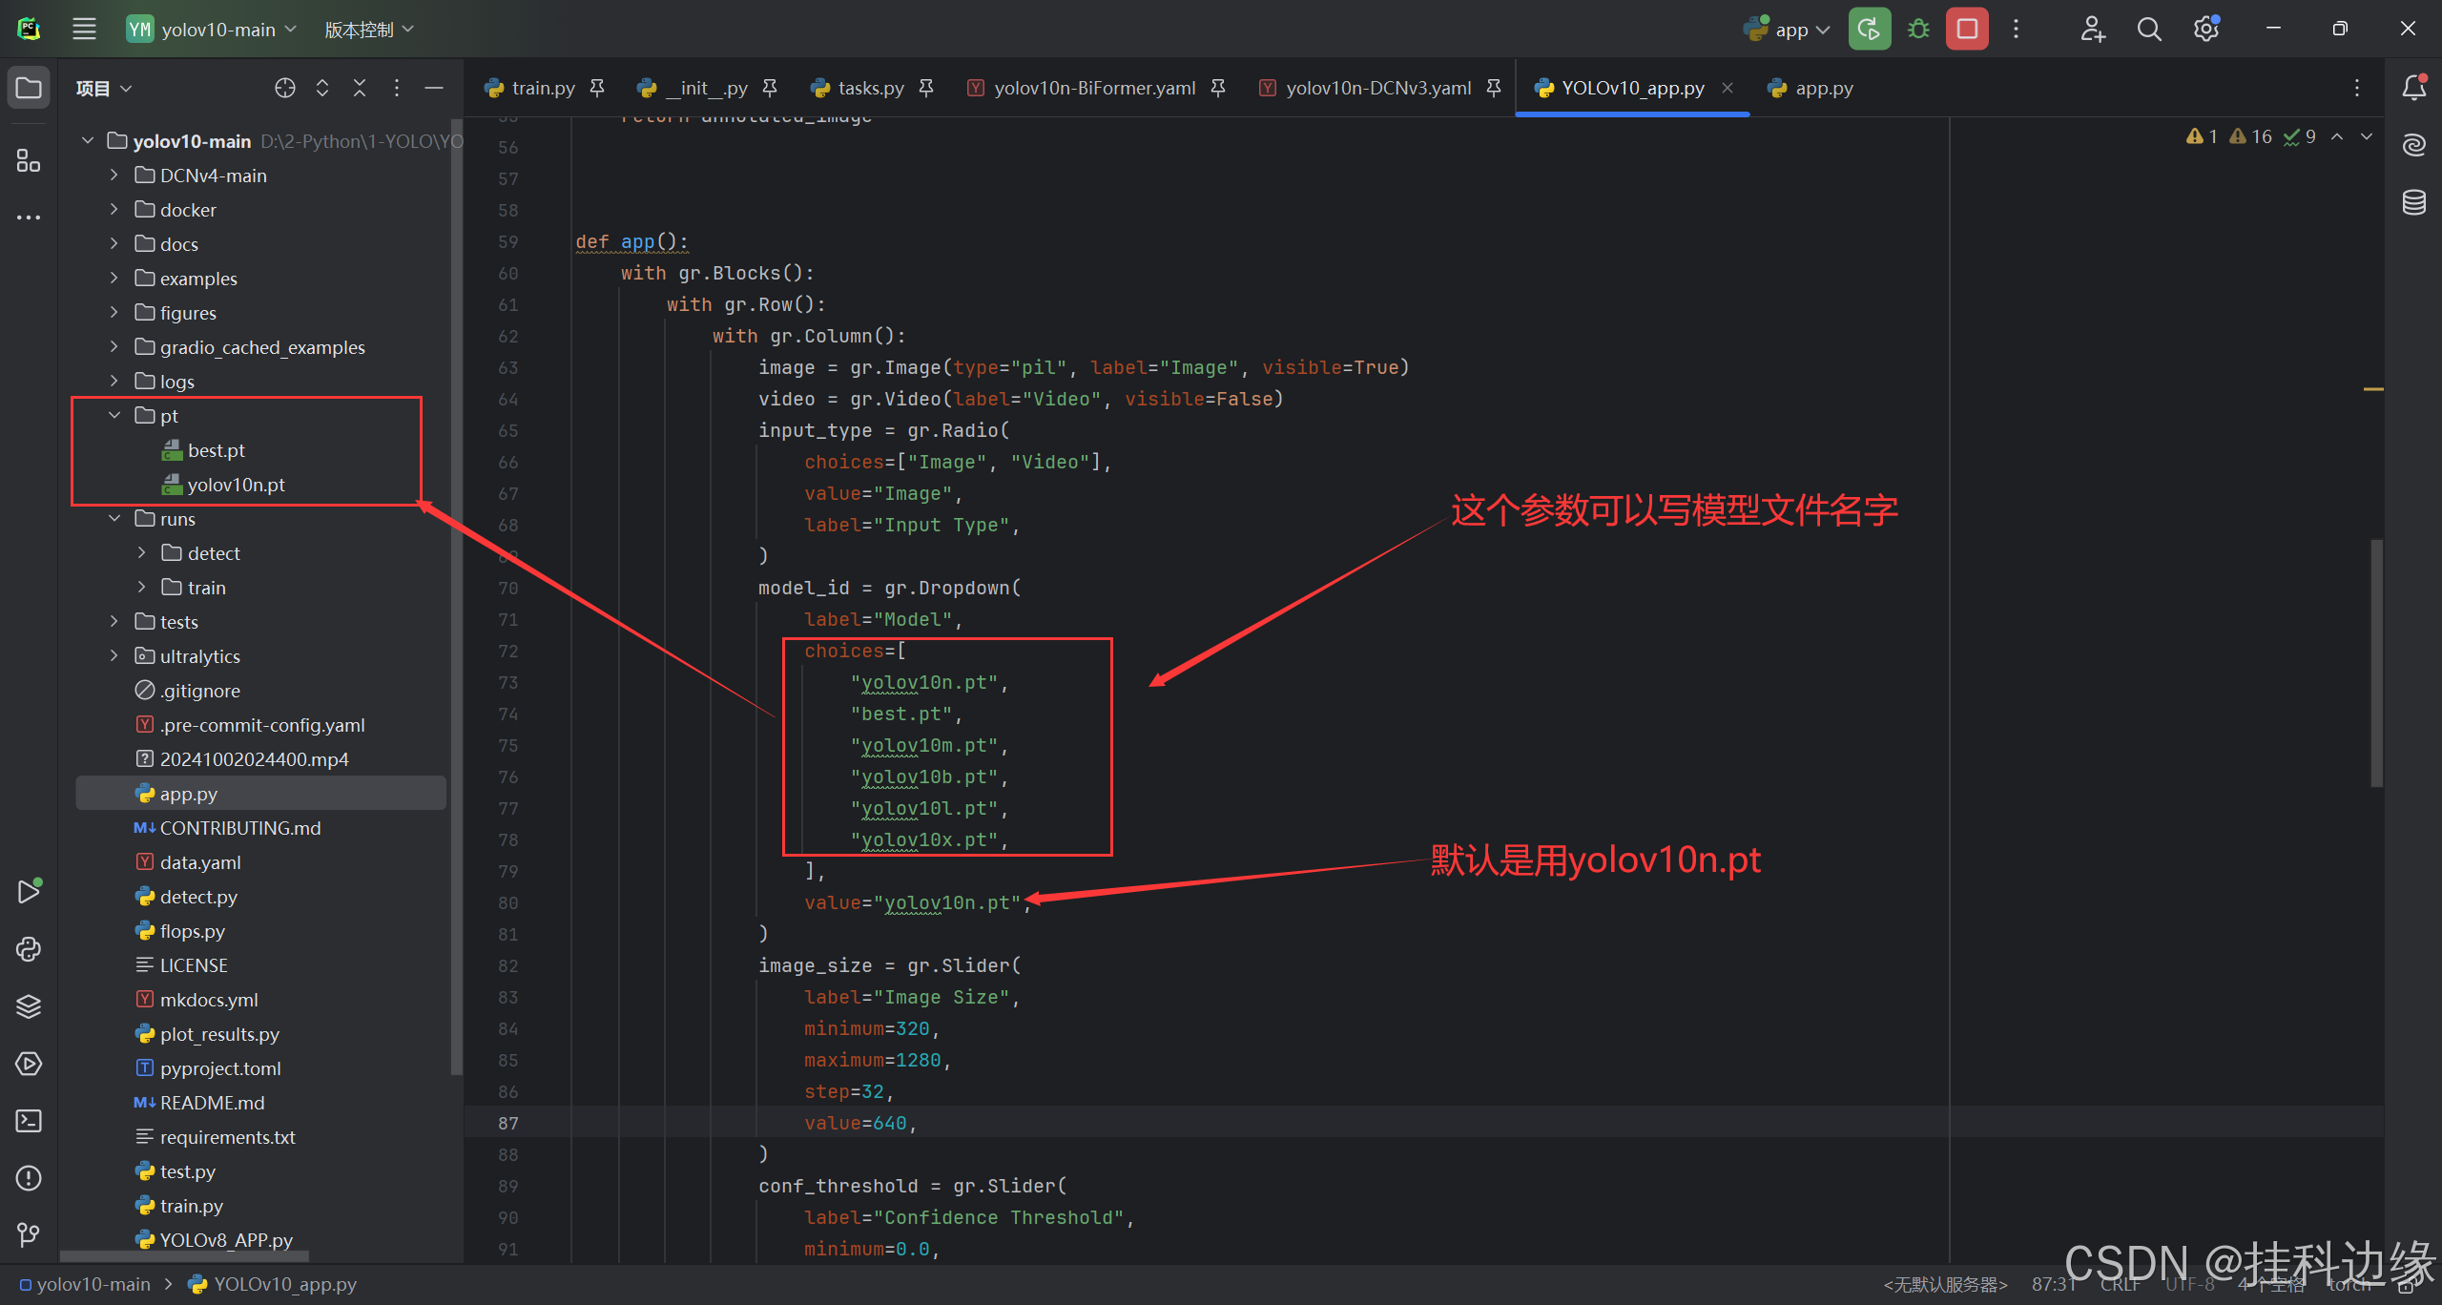Unpin the yolov10n-DCNv3.yaml tab pin
Viewport: 2442px width, 1305px height.
(x=1494, y=88)
